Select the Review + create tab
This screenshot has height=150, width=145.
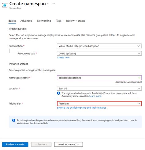point(76,21)
